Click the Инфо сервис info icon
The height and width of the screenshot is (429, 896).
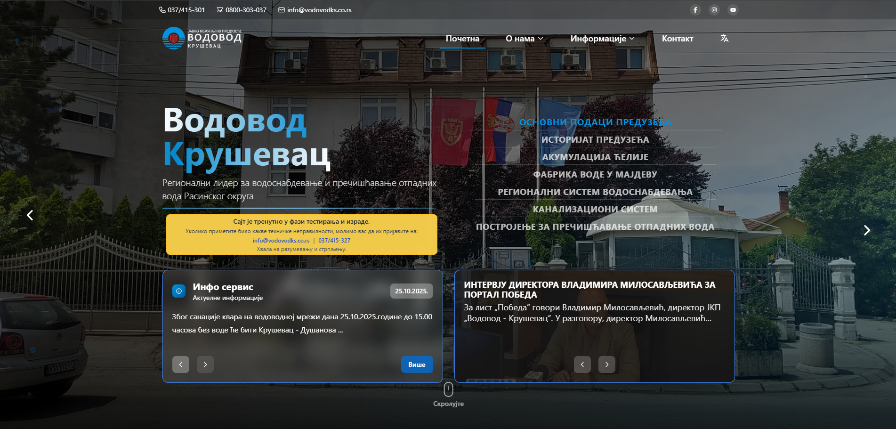tap(179, 291)
